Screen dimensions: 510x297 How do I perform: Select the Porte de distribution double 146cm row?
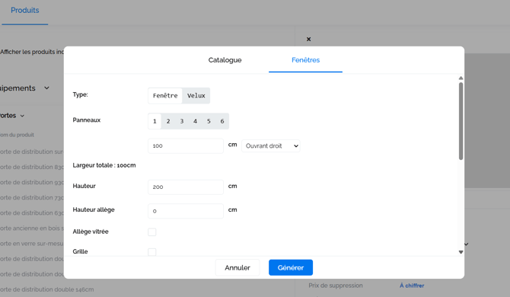tap(47, 289)
